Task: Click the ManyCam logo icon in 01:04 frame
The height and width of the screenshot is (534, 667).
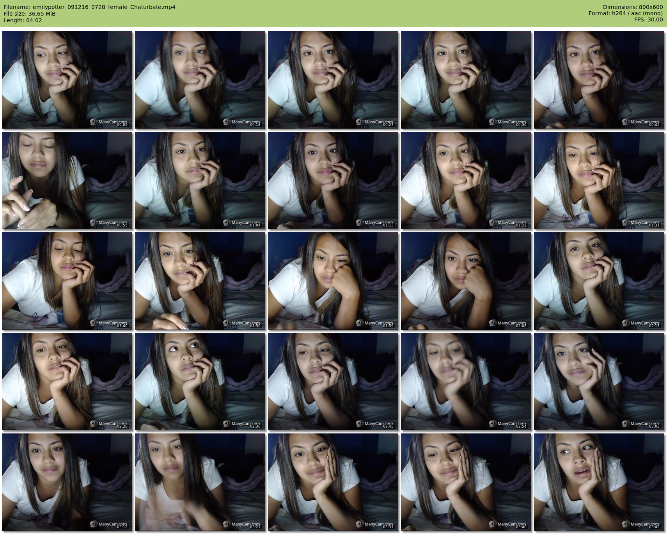Action: tap(226, 223)
